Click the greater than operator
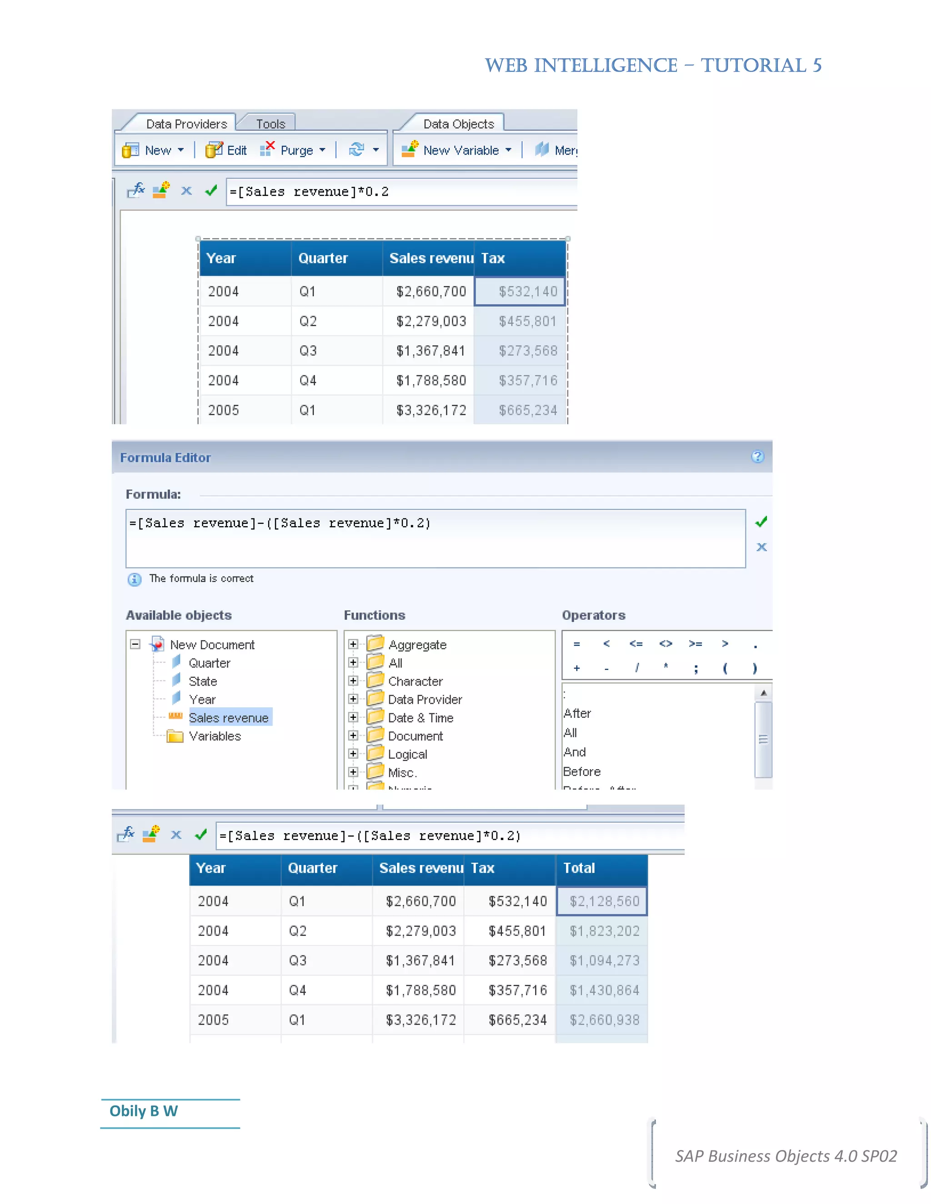Viewport: 931px width, 1204px height. tap(725, 643)
